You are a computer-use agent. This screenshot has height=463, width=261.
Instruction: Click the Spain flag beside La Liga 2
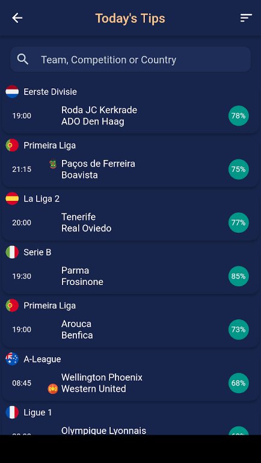coord(12,198)
